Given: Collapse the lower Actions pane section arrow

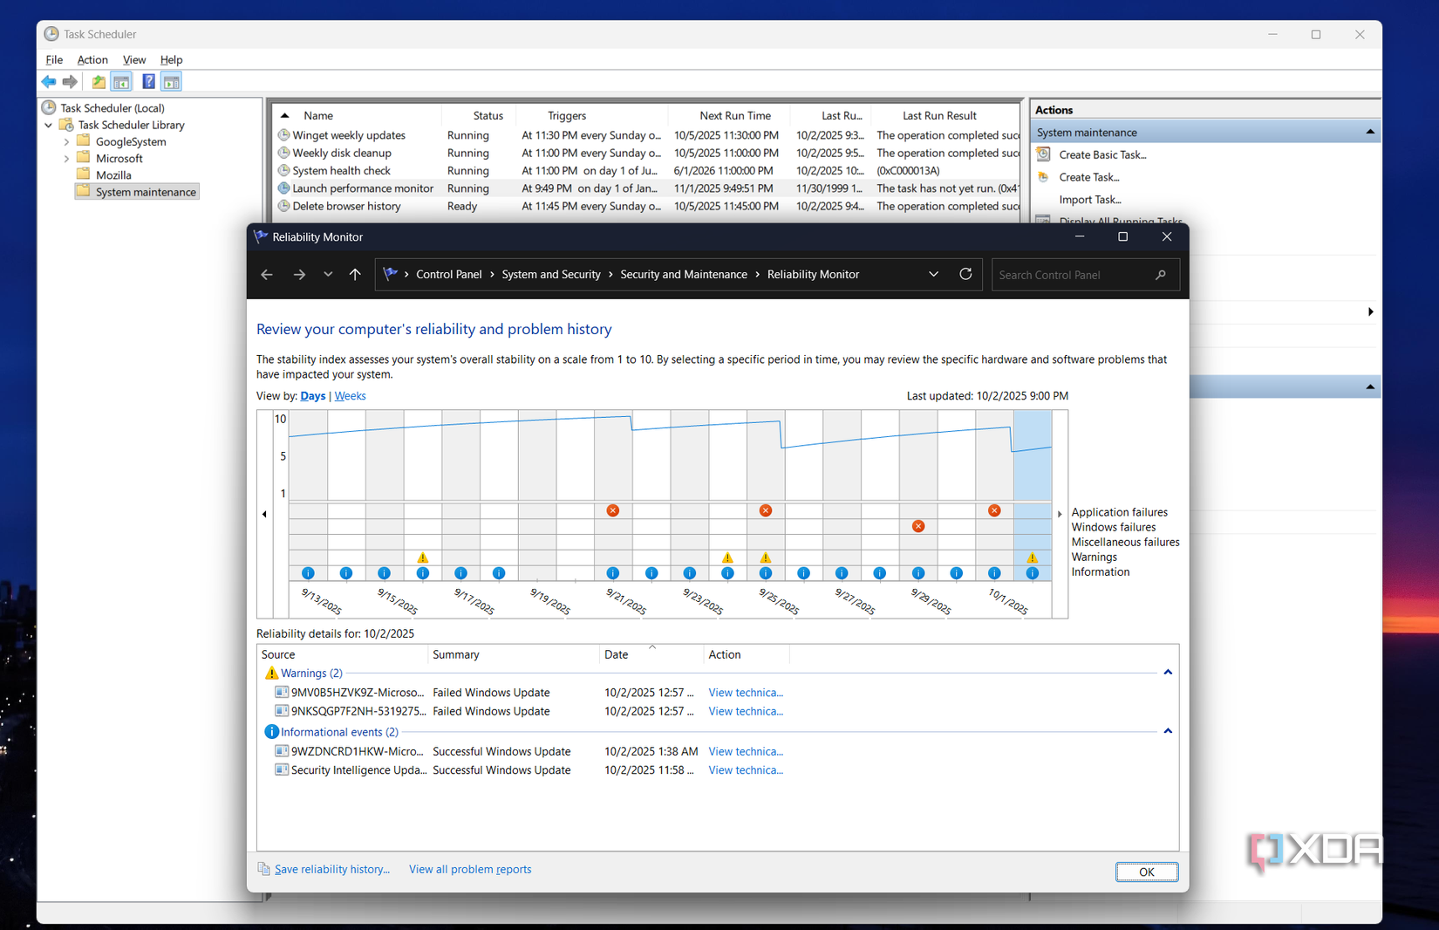Looking at the screenshot, I should (1370, 386).
